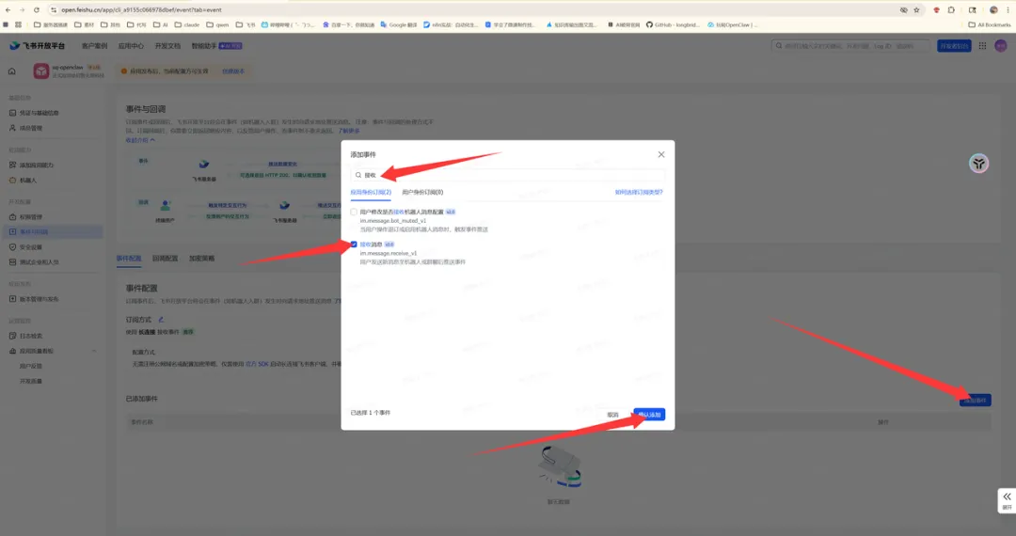Click 取消 button in dialog

click(613, 415)
